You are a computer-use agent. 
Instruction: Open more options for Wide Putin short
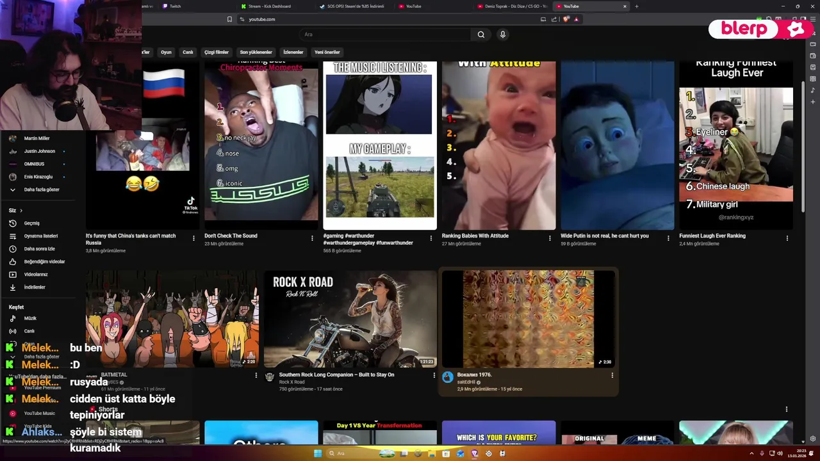[x=668, y=238]
